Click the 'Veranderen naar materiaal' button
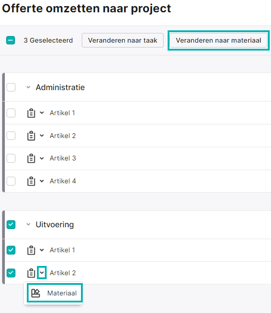 pos(219,40)
